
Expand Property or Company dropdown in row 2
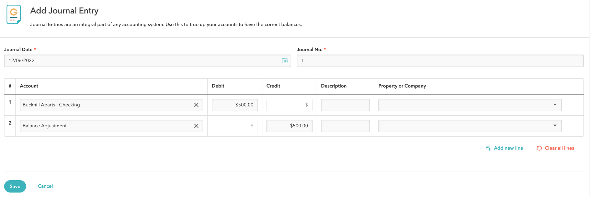pos(555,126)
